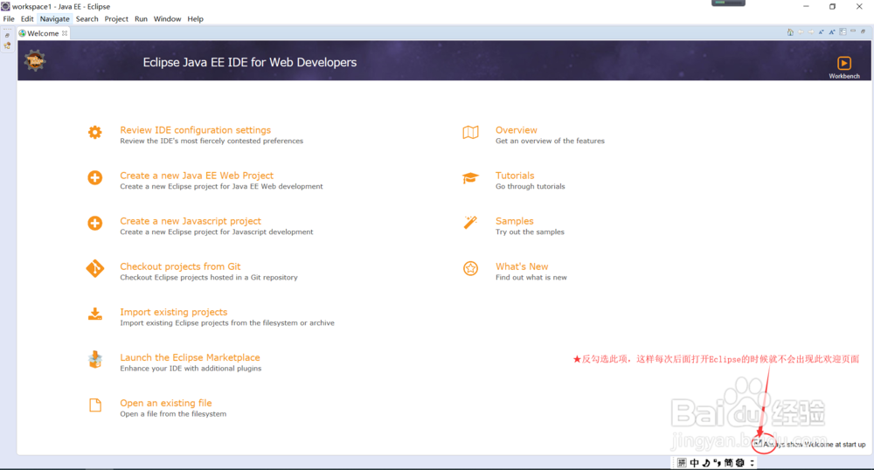Click Checkout projects from Git link
874x470 pixels.
pos(181,266)
